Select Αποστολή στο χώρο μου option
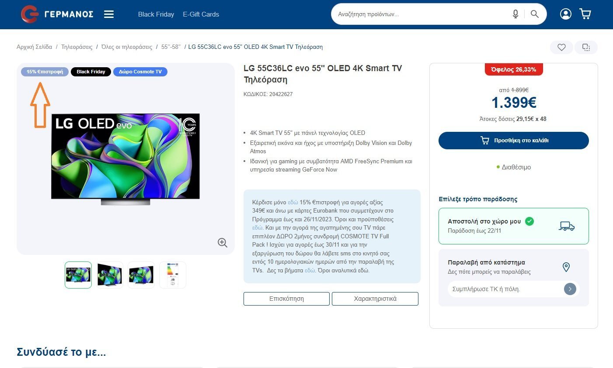The width and height of the screenshot is (613, 368). tap(514, 226)
